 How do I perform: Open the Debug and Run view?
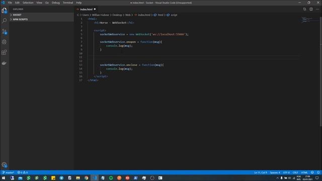click(x=4, y=42)
